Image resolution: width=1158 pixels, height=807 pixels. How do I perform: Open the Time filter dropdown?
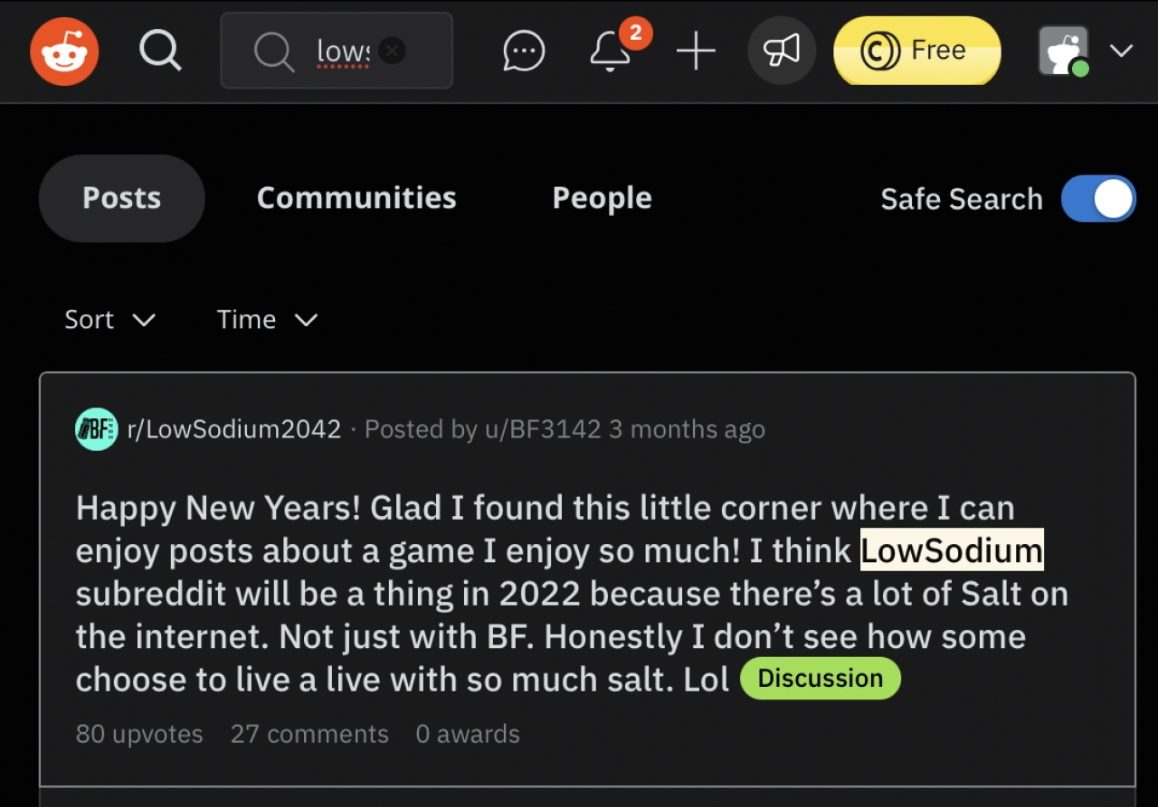coord(267,319)
